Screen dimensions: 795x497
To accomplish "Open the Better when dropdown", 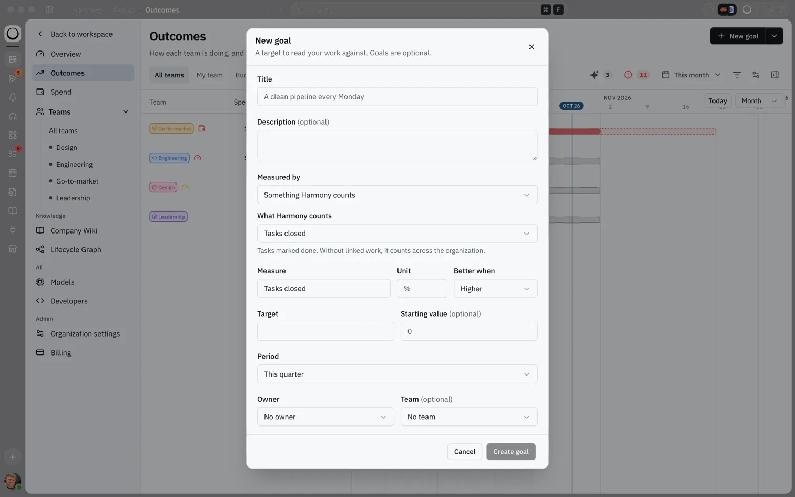I will click(495, 289).
